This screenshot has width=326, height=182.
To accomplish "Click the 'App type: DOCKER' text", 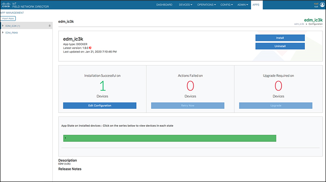I will (x=75, y=44).
